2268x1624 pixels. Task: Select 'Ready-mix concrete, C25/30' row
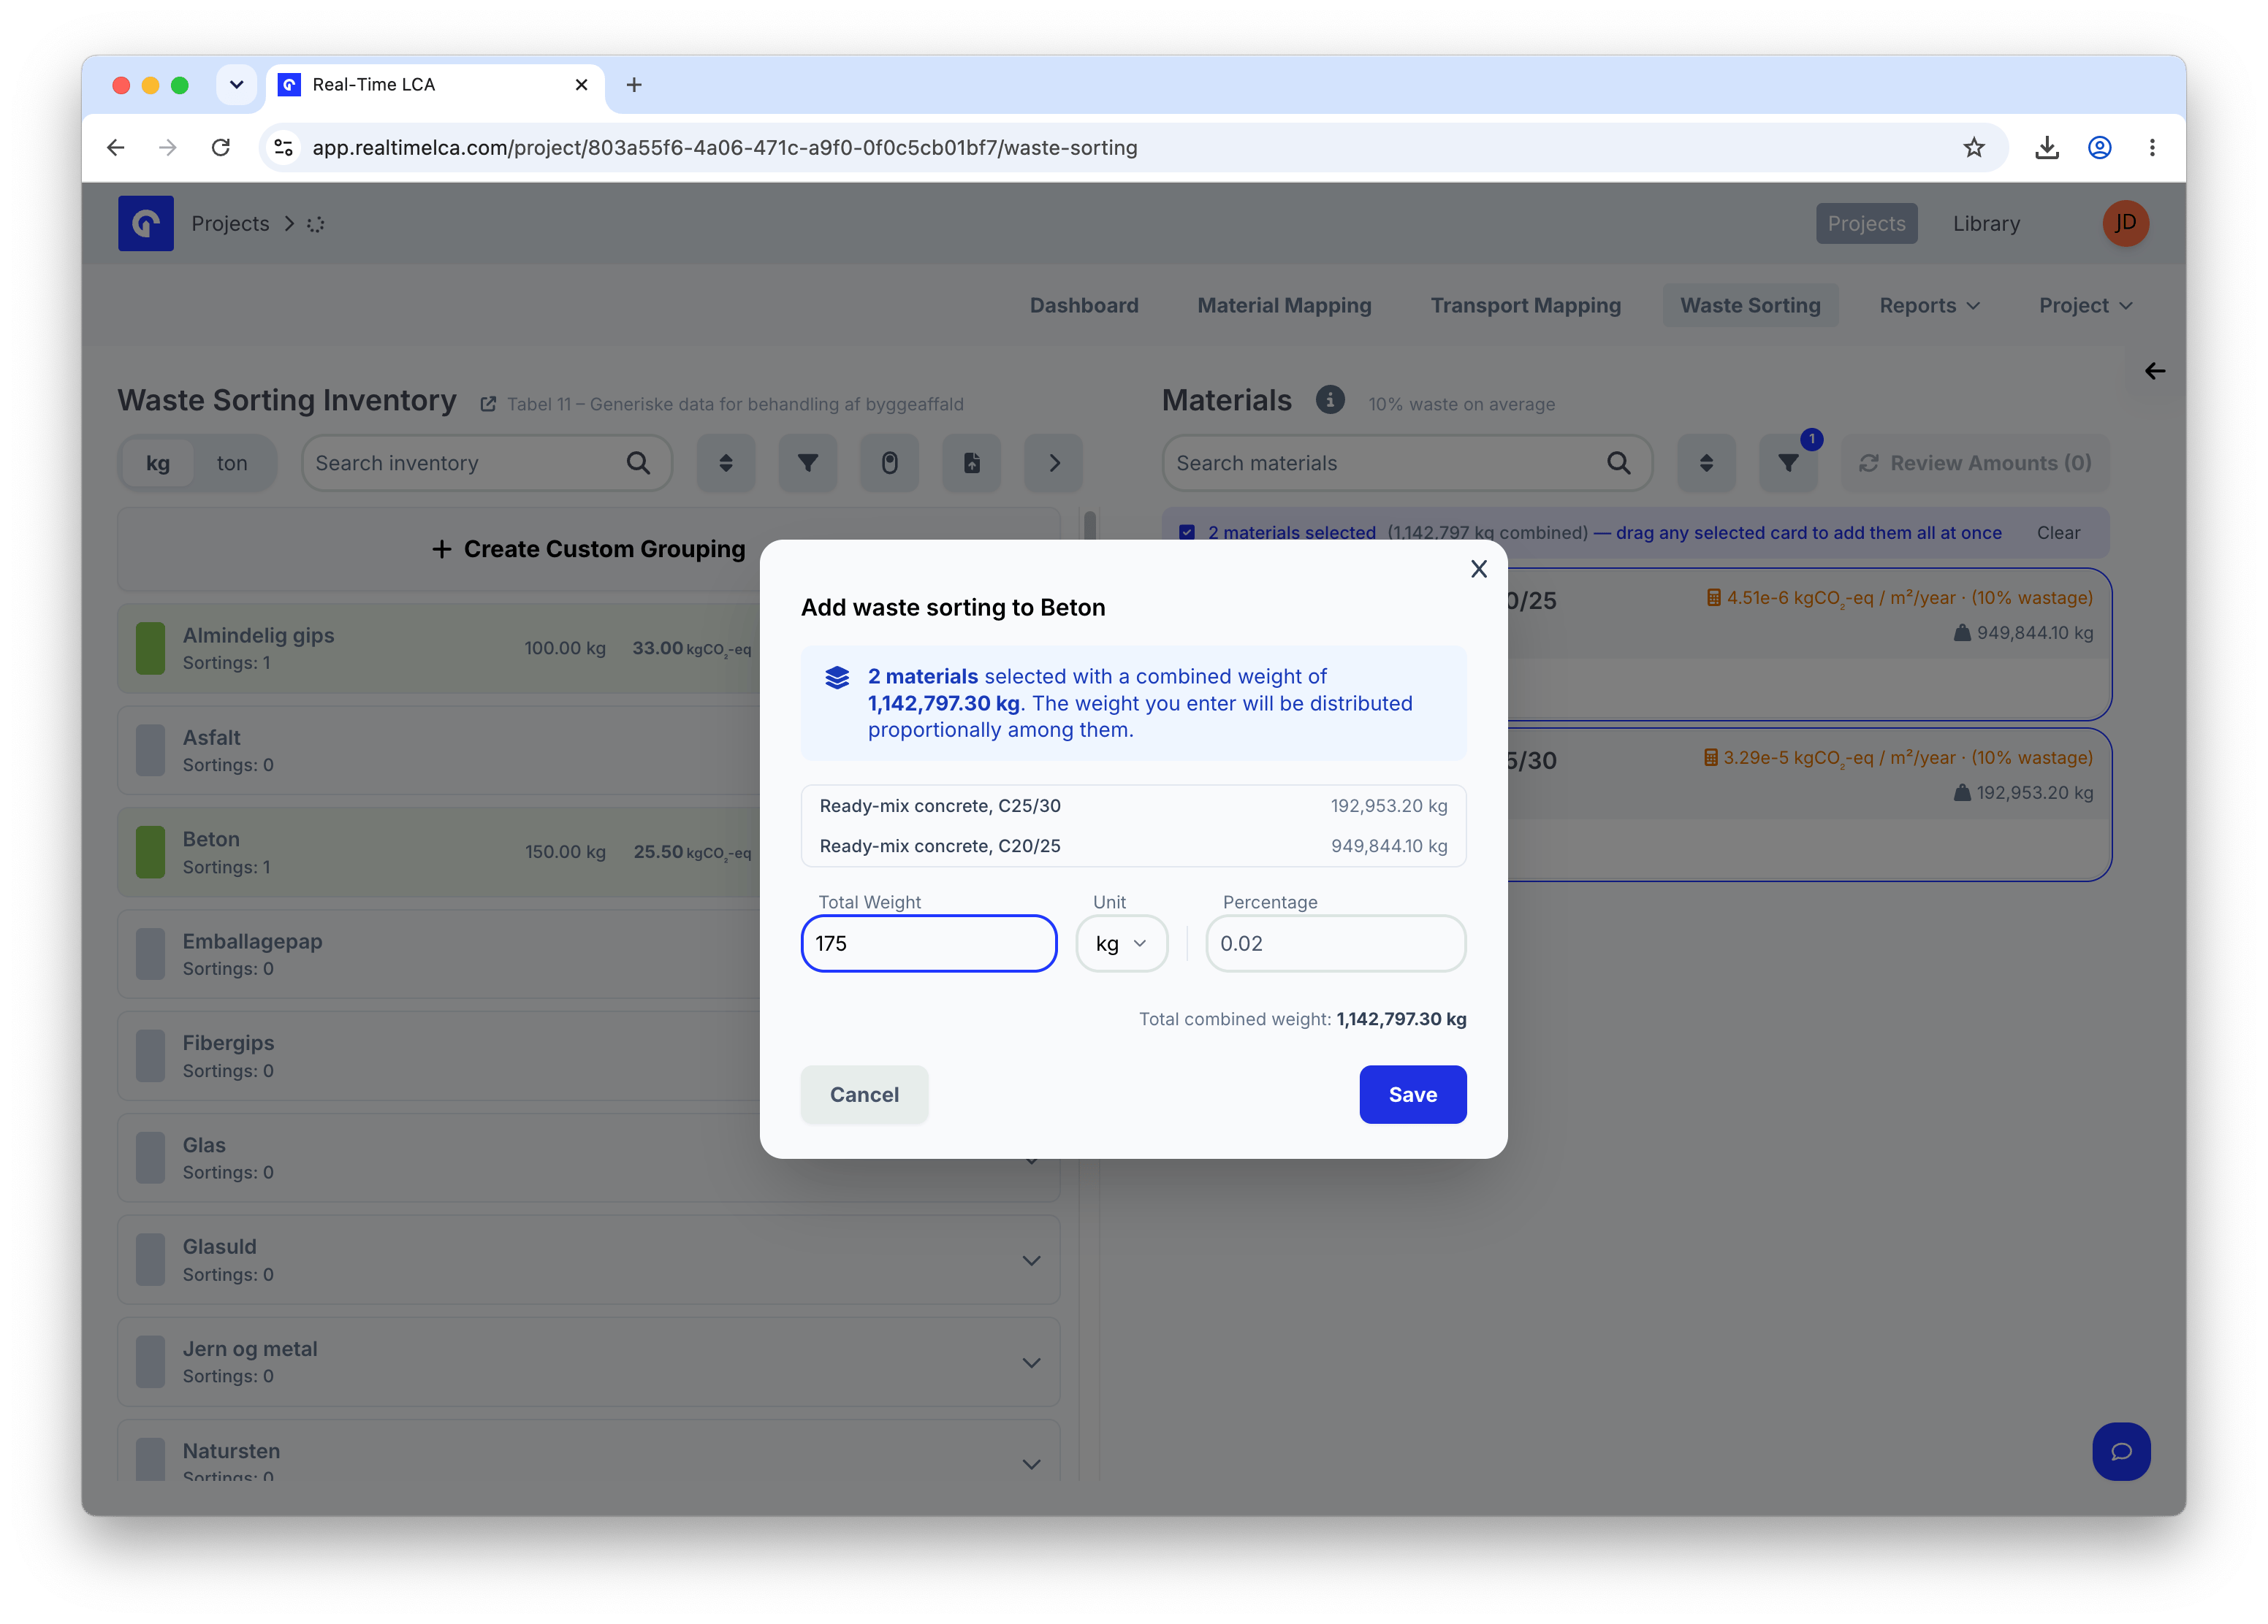[x=1133, y=805]
